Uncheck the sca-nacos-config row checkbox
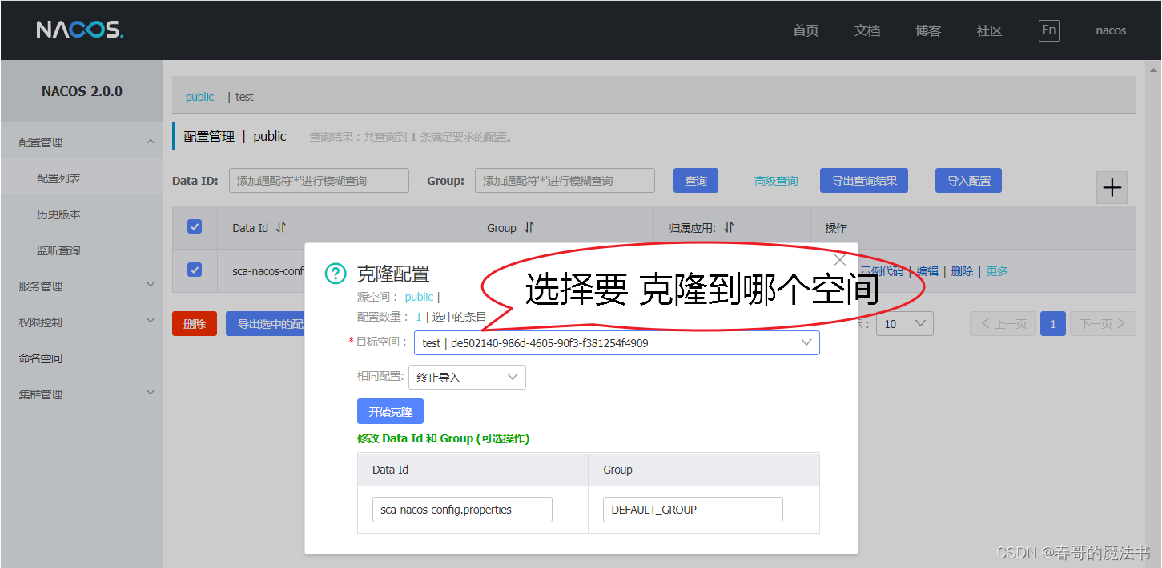1162x568 pixels. click(195, 270)
